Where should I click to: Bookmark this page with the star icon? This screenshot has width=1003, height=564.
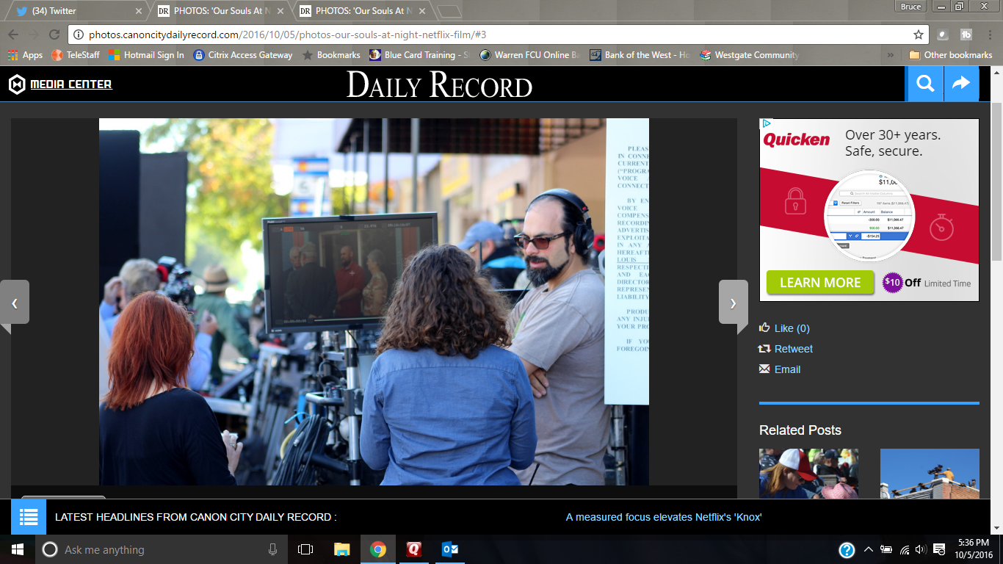coord(918,35)
